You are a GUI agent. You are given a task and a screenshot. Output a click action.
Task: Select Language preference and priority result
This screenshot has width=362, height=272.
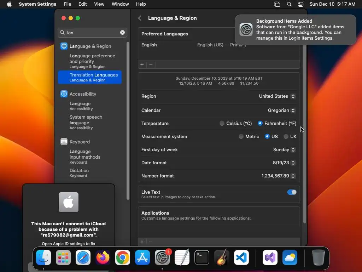(90, 61)
